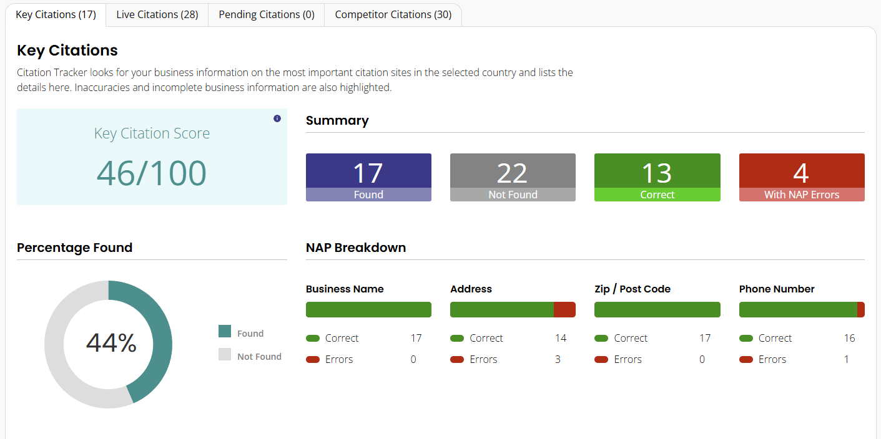Click the teal Found legend swatch
Image resolution: width=881 pixels, height=439 pixels.
tap(225, 332)
